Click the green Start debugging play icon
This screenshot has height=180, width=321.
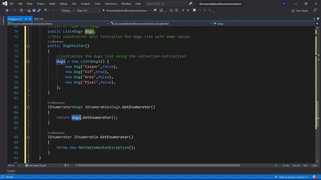(x=104, y=10)
